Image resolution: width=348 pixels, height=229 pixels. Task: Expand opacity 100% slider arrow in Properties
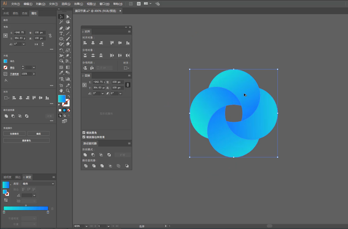click(34, 74)
